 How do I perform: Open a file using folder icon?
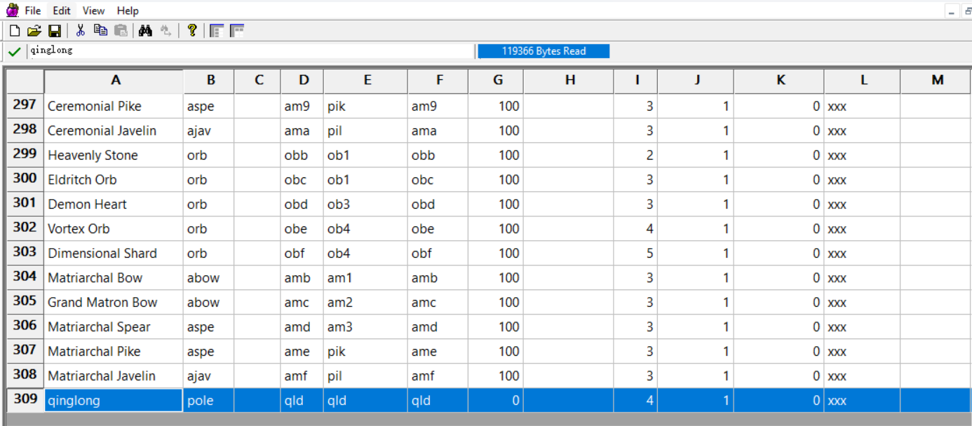coord(34,31)
